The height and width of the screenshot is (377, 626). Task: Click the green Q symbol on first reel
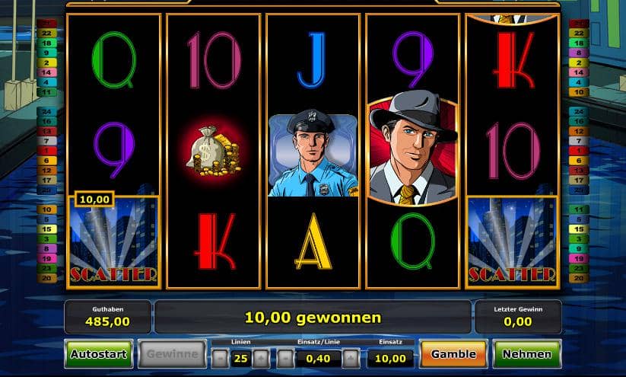click(114, 60)
